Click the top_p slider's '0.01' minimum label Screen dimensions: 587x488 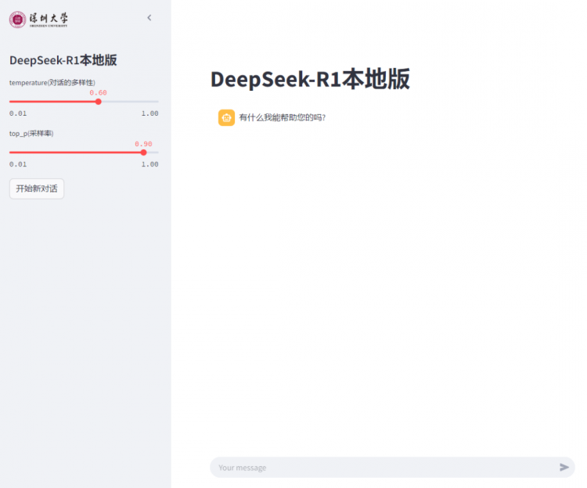click(x=18, y=164)
